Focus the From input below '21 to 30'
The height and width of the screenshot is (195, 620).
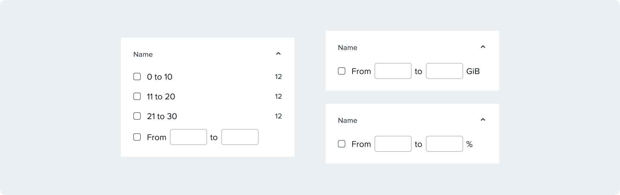coord(188,137)
